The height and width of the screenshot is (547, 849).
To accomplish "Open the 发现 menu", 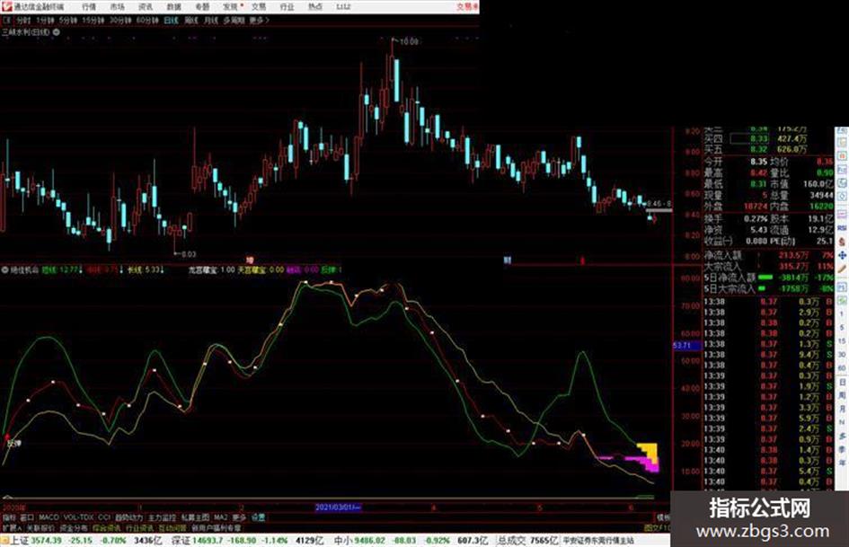I will 231,6.
